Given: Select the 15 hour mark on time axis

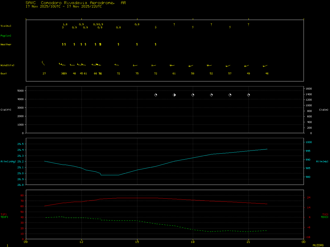Looking at the screenshot, I should 137,242.
